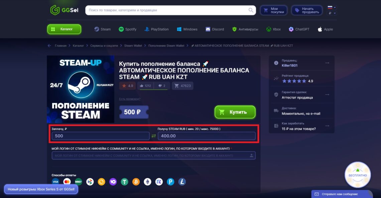The image size is (381, 198).
Task: Select Bitcoin payment icon
Action: tap(136, 182)
